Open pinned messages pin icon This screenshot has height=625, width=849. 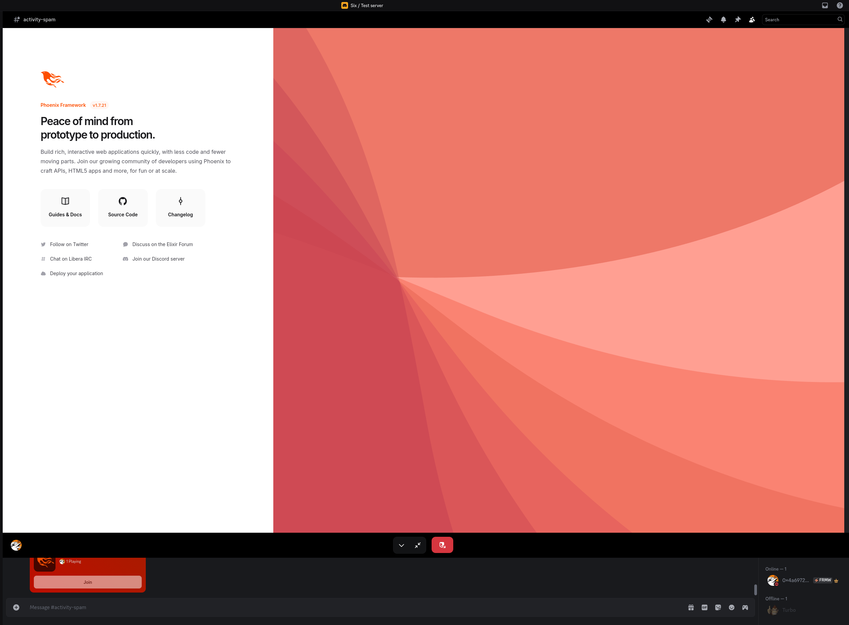click(x=738, y=20)
